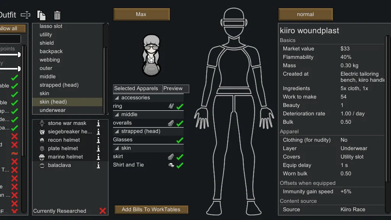Open info for marine helmet
This screenshot has height=220, width=391.
pos(98,157)
